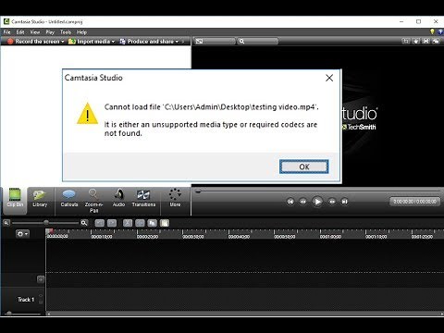Toggle Track 1 lock icon
The height and width of the screenshot is (333, 444).
(x=41, y=302)
